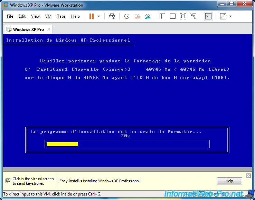Take a snapshot of the VM
Screen dimensions: 255x200
coord(126,16)
